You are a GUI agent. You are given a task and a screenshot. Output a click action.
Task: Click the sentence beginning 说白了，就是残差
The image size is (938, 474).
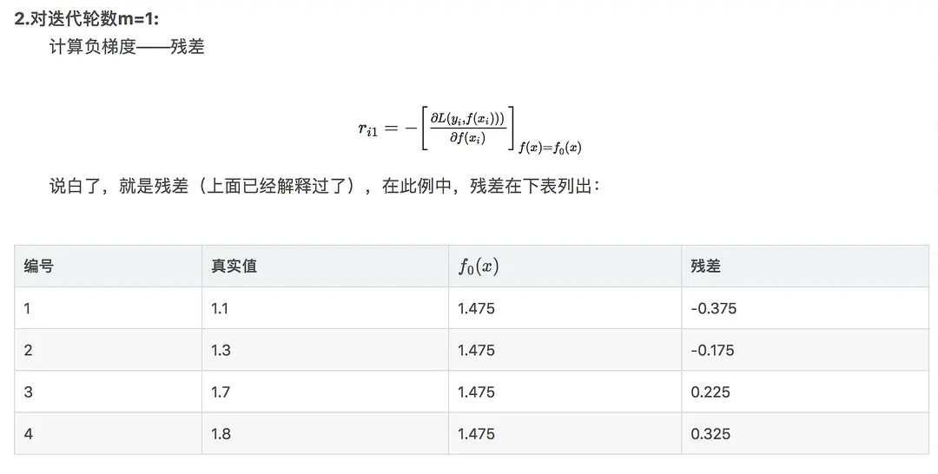click(x=324, y=186)
